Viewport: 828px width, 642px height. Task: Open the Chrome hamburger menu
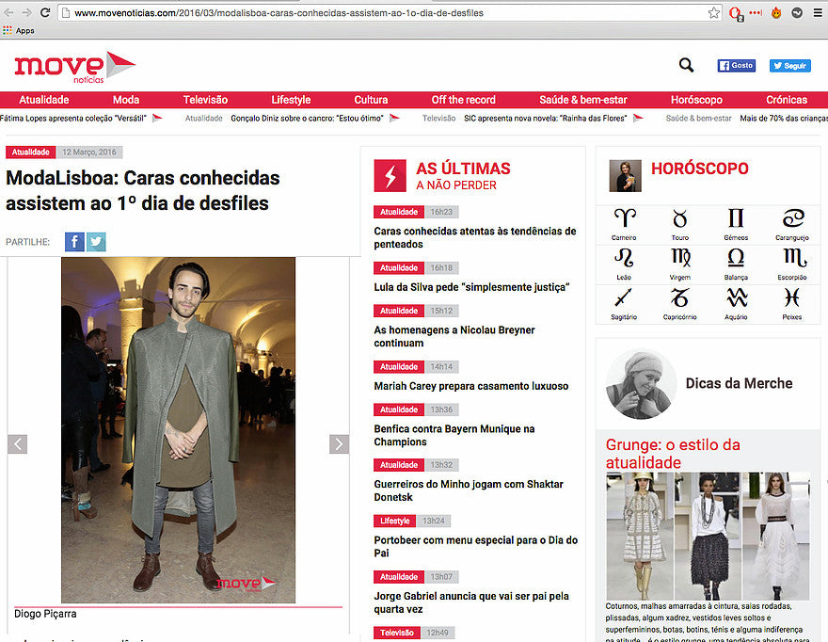817,12
